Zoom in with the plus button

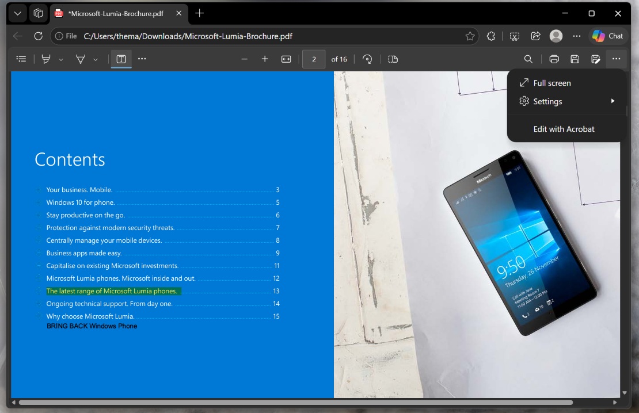pos(265,59)
